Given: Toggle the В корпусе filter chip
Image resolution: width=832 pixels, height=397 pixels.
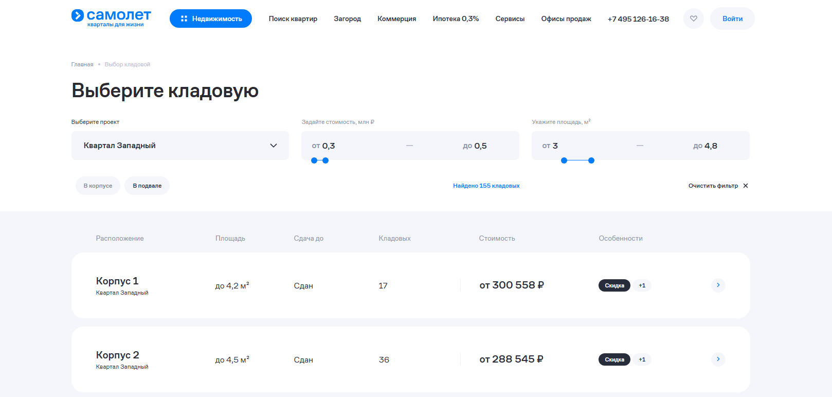Looking at the screenshot, I should pos(98,186).
